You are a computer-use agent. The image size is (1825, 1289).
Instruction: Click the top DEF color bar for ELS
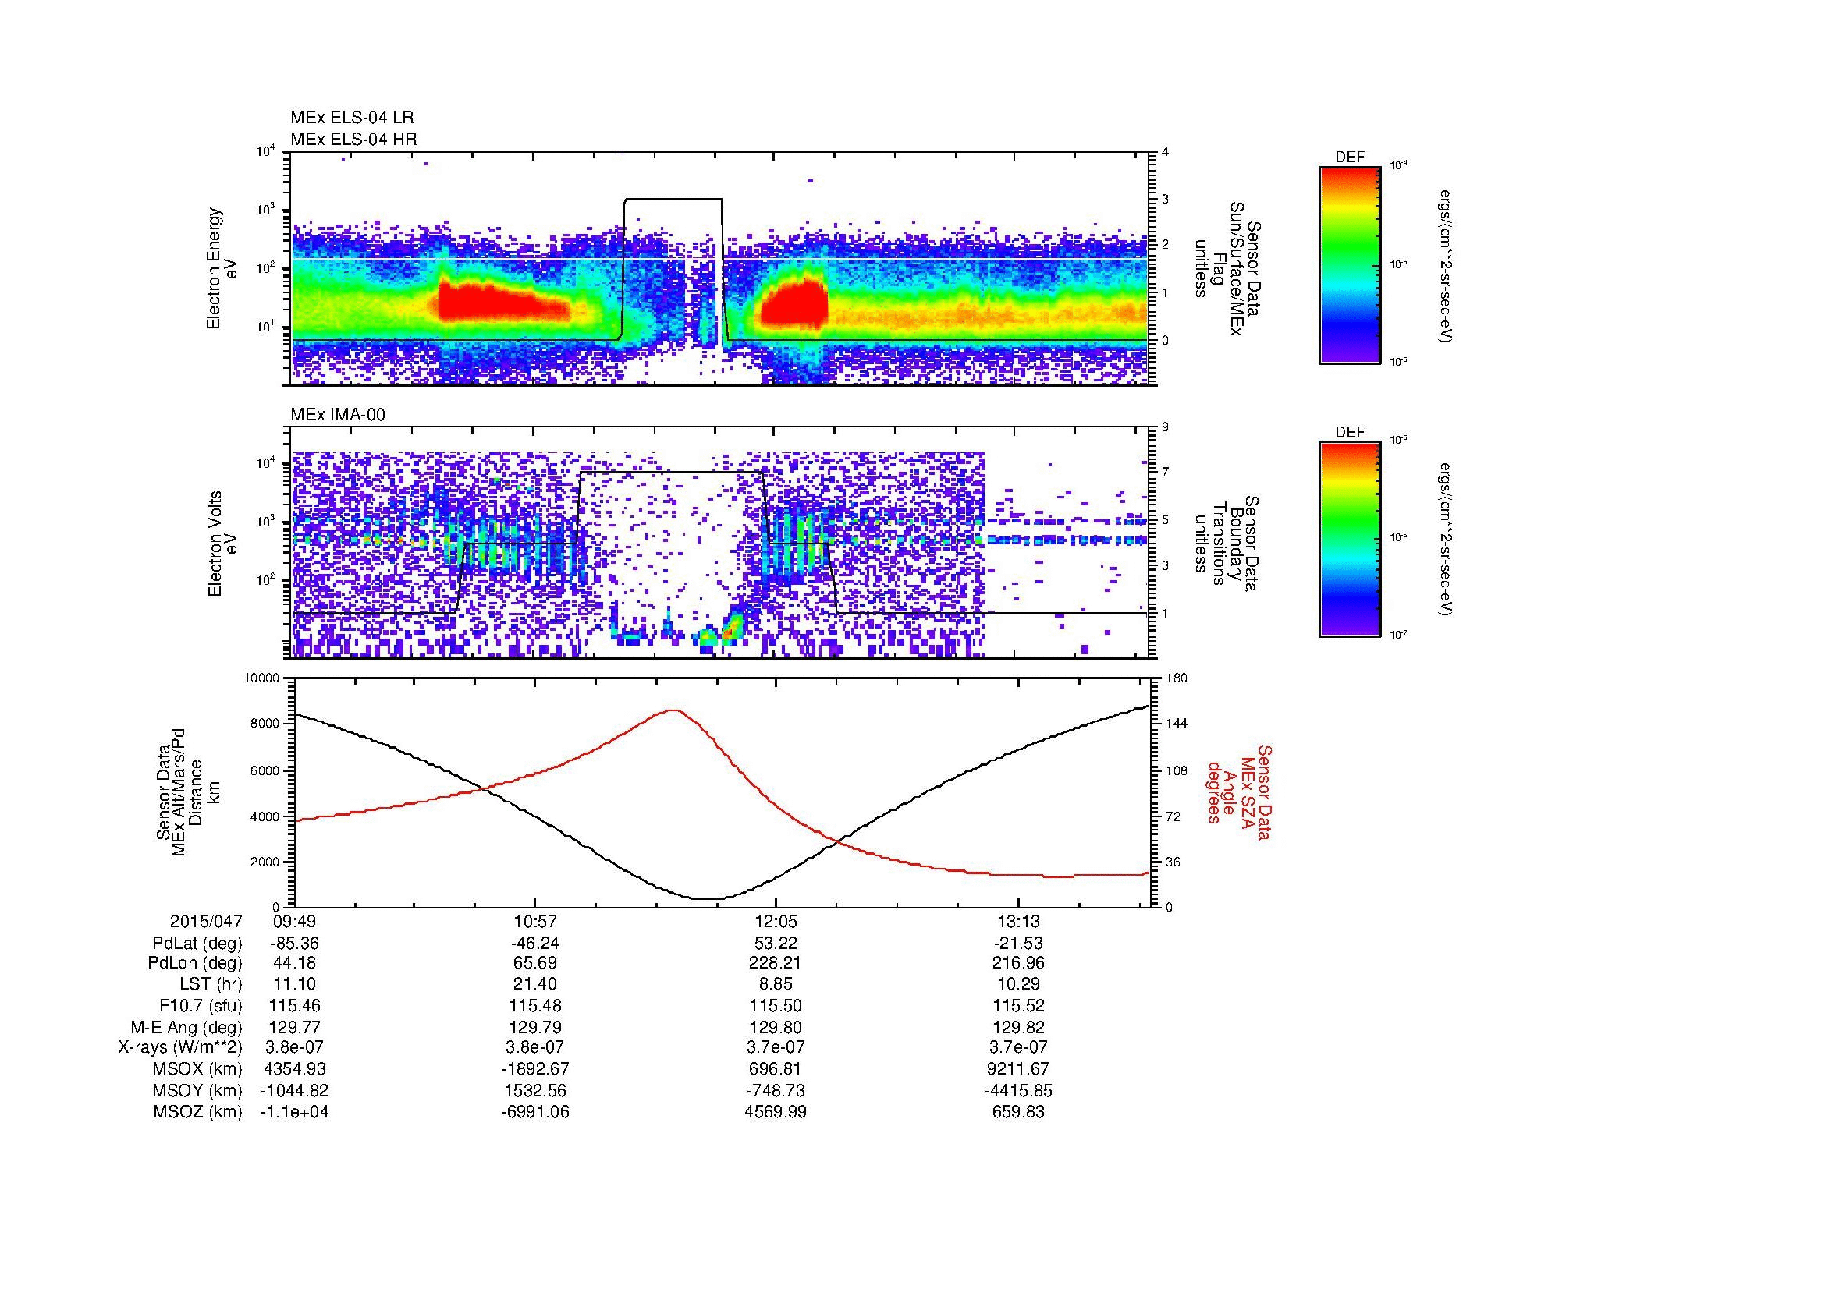point(1350,264)
